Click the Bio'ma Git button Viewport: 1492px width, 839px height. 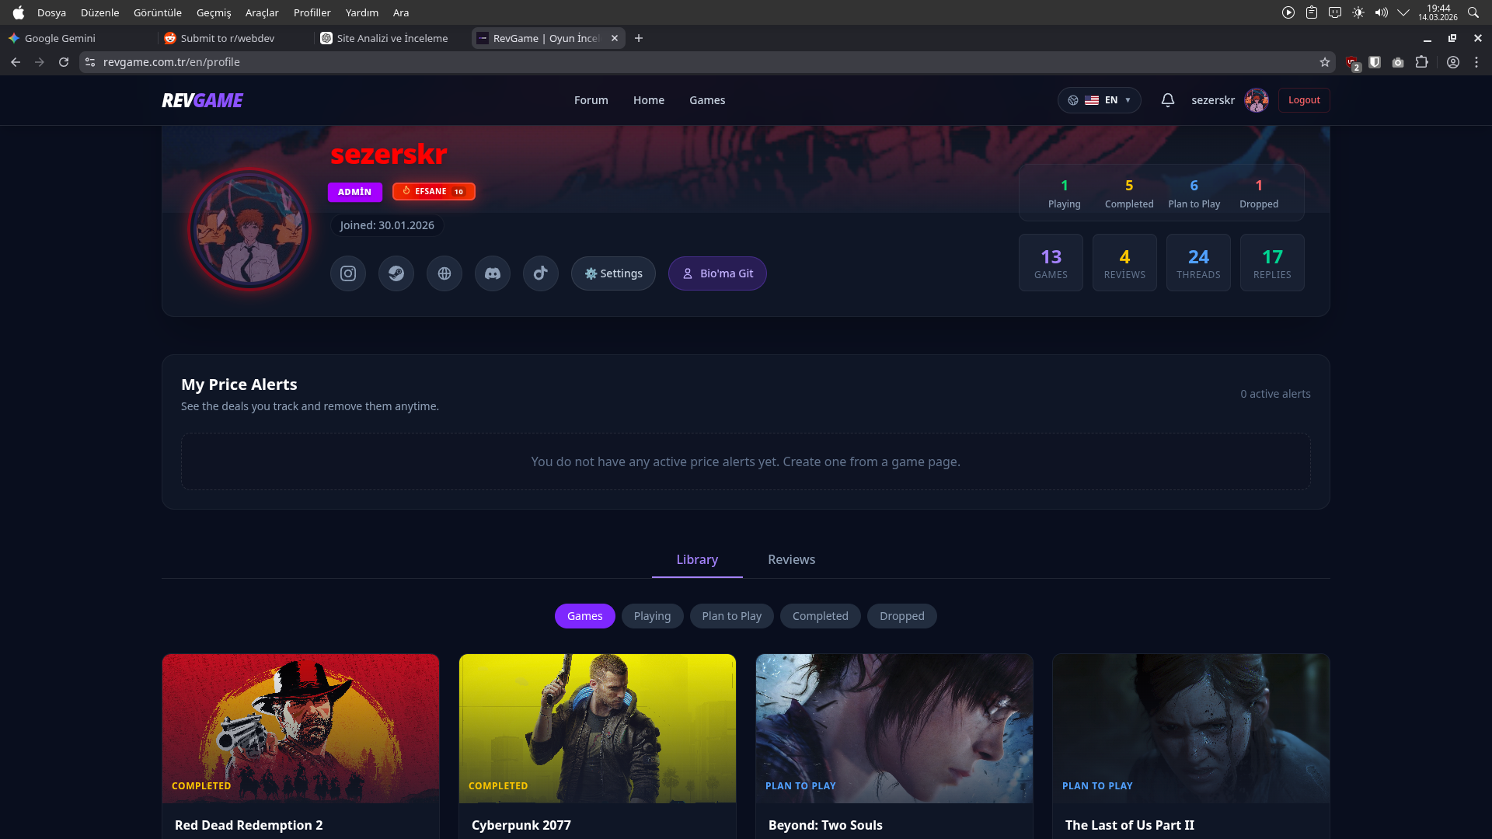[716, 273]
